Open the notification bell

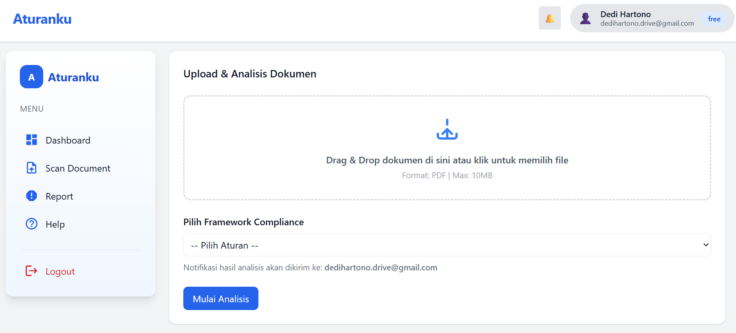[x=550, y=18]
